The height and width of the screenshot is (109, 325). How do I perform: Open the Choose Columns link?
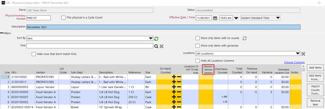pos(294,62)
